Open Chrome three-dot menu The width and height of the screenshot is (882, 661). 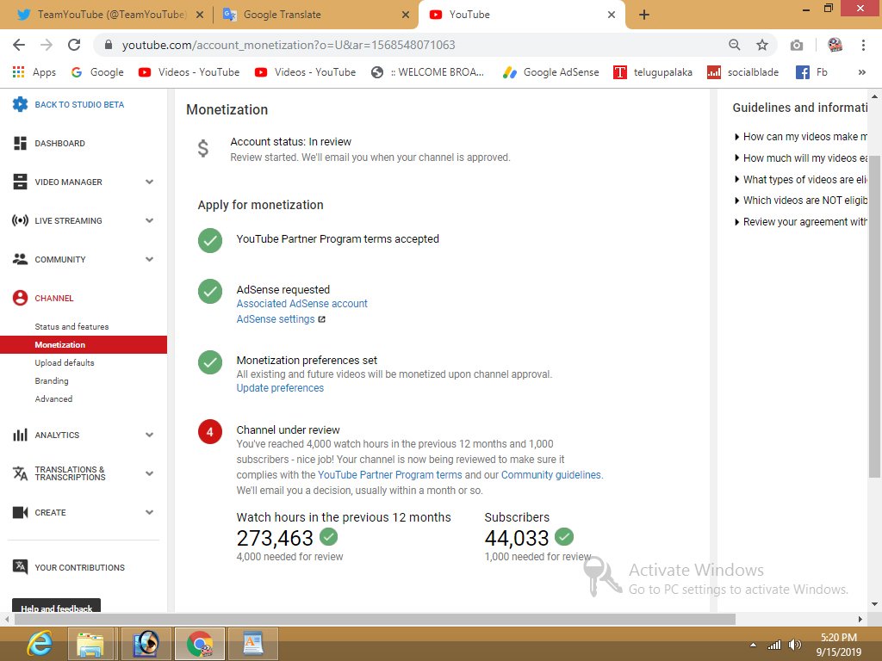pos(863,45)
